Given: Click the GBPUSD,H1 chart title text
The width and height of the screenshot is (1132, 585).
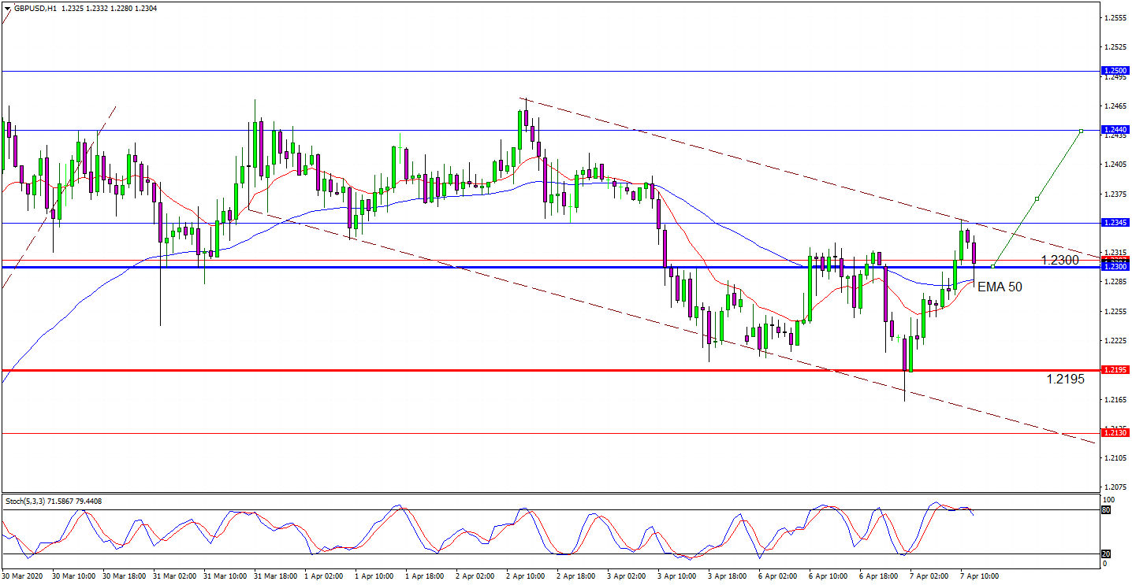Looking at the screenshot, I should (x=34, y=8).
